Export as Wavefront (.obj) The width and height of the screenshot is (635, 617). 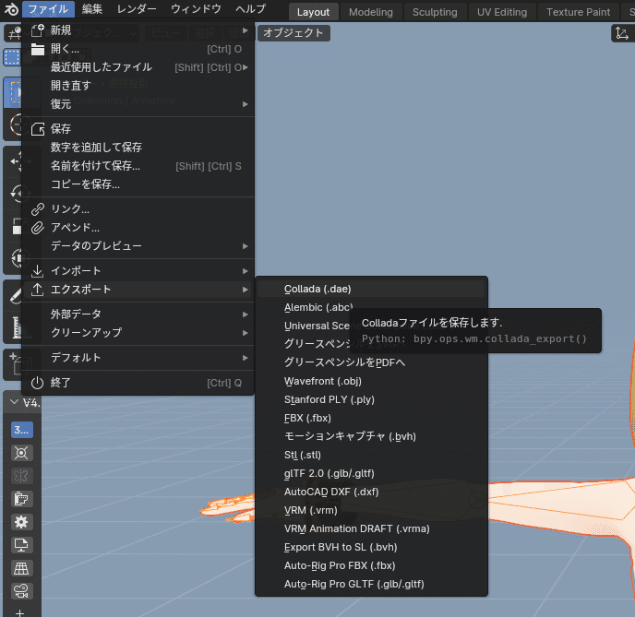coord(371,381)
